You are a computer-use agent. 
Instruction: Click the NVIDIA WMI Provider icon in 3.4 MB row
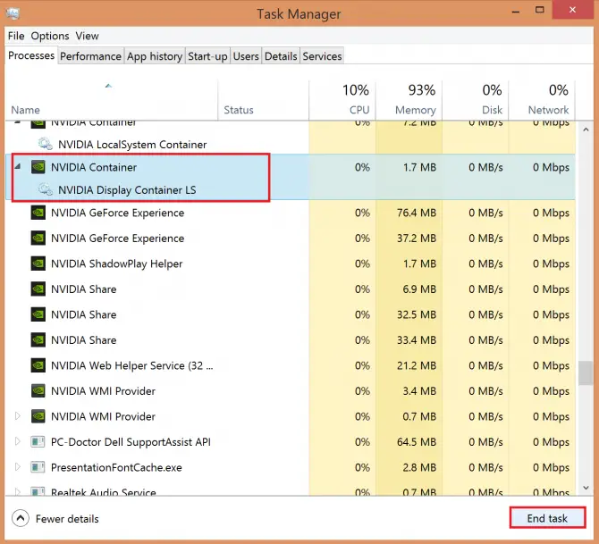pyautogui.click(x=38, y=390)
